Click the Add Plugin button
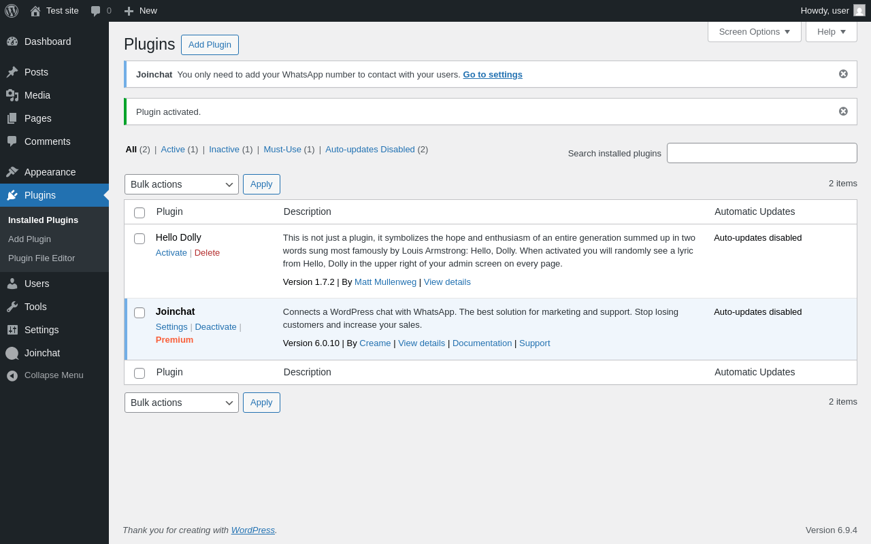The width and height of the screenshot is (871, 544). coord(210,45)
